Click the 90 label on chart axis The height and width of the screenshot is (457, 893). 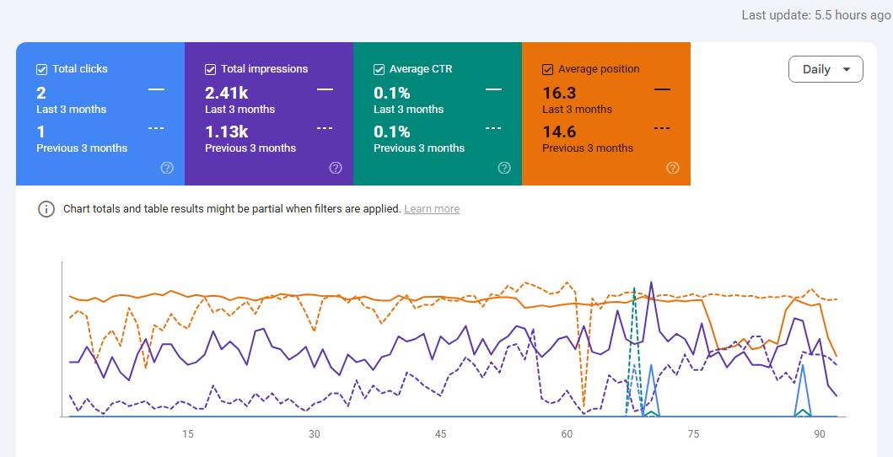820,434
